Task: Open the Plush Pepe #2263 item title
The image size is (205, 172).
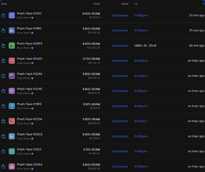Action: pos(29,74)
